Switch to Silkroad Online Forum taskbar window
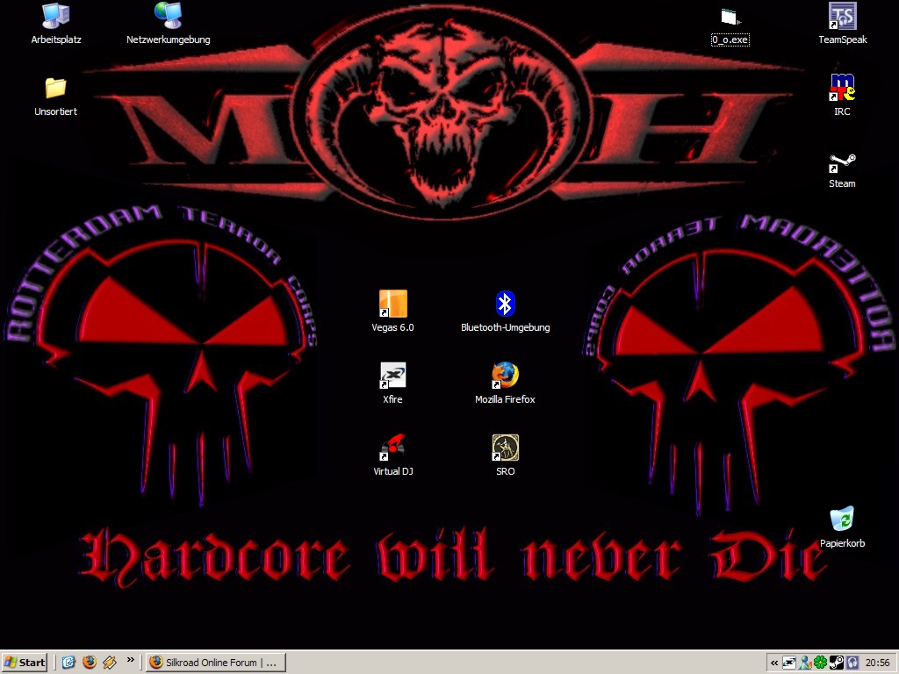Screen dimensions: 899x674 click(216, 663)
